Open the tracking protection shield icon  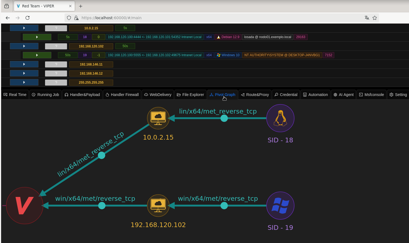[69, 18]
